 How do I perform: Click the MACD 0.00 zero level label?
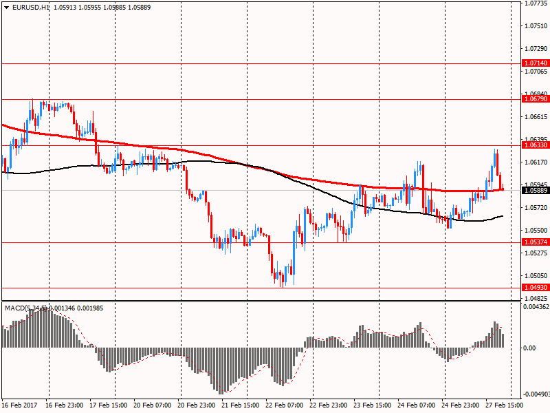click(x=529, y=348)
